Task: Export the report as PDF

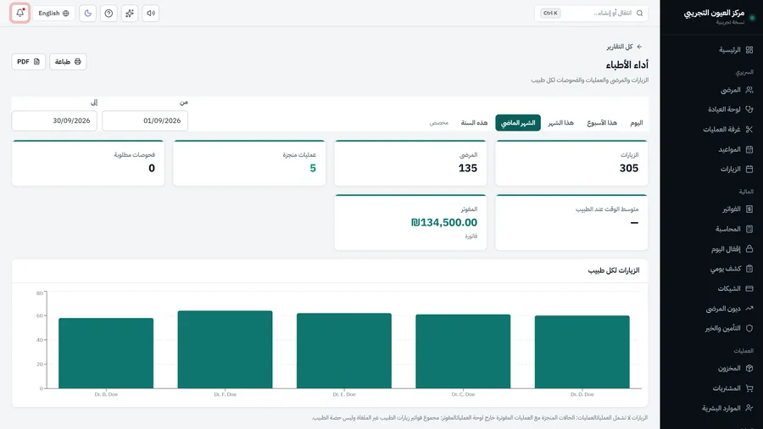Action: tap(28, 62)
